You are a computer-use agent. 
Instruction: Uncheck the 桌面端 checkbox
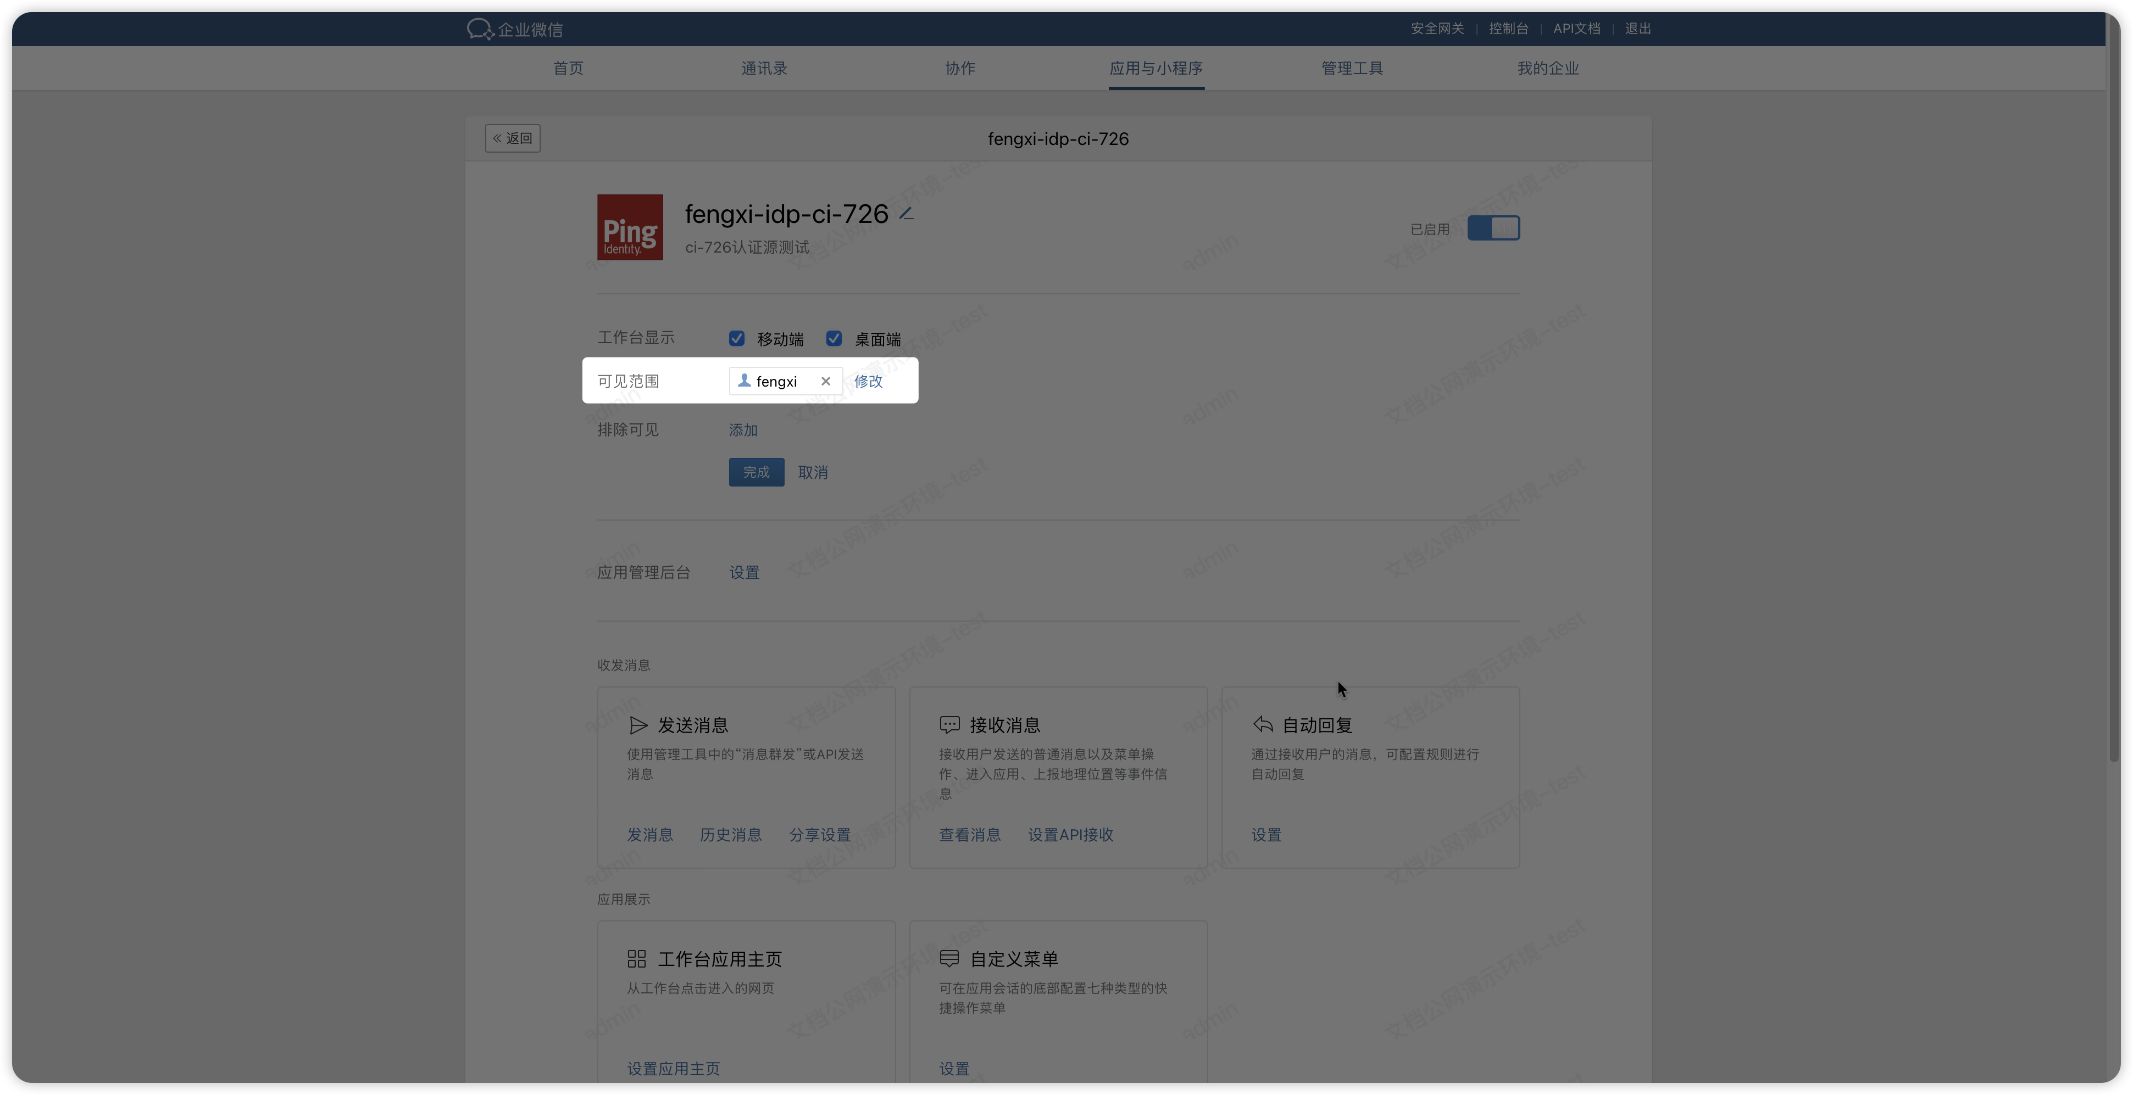[x=834, y=338]
